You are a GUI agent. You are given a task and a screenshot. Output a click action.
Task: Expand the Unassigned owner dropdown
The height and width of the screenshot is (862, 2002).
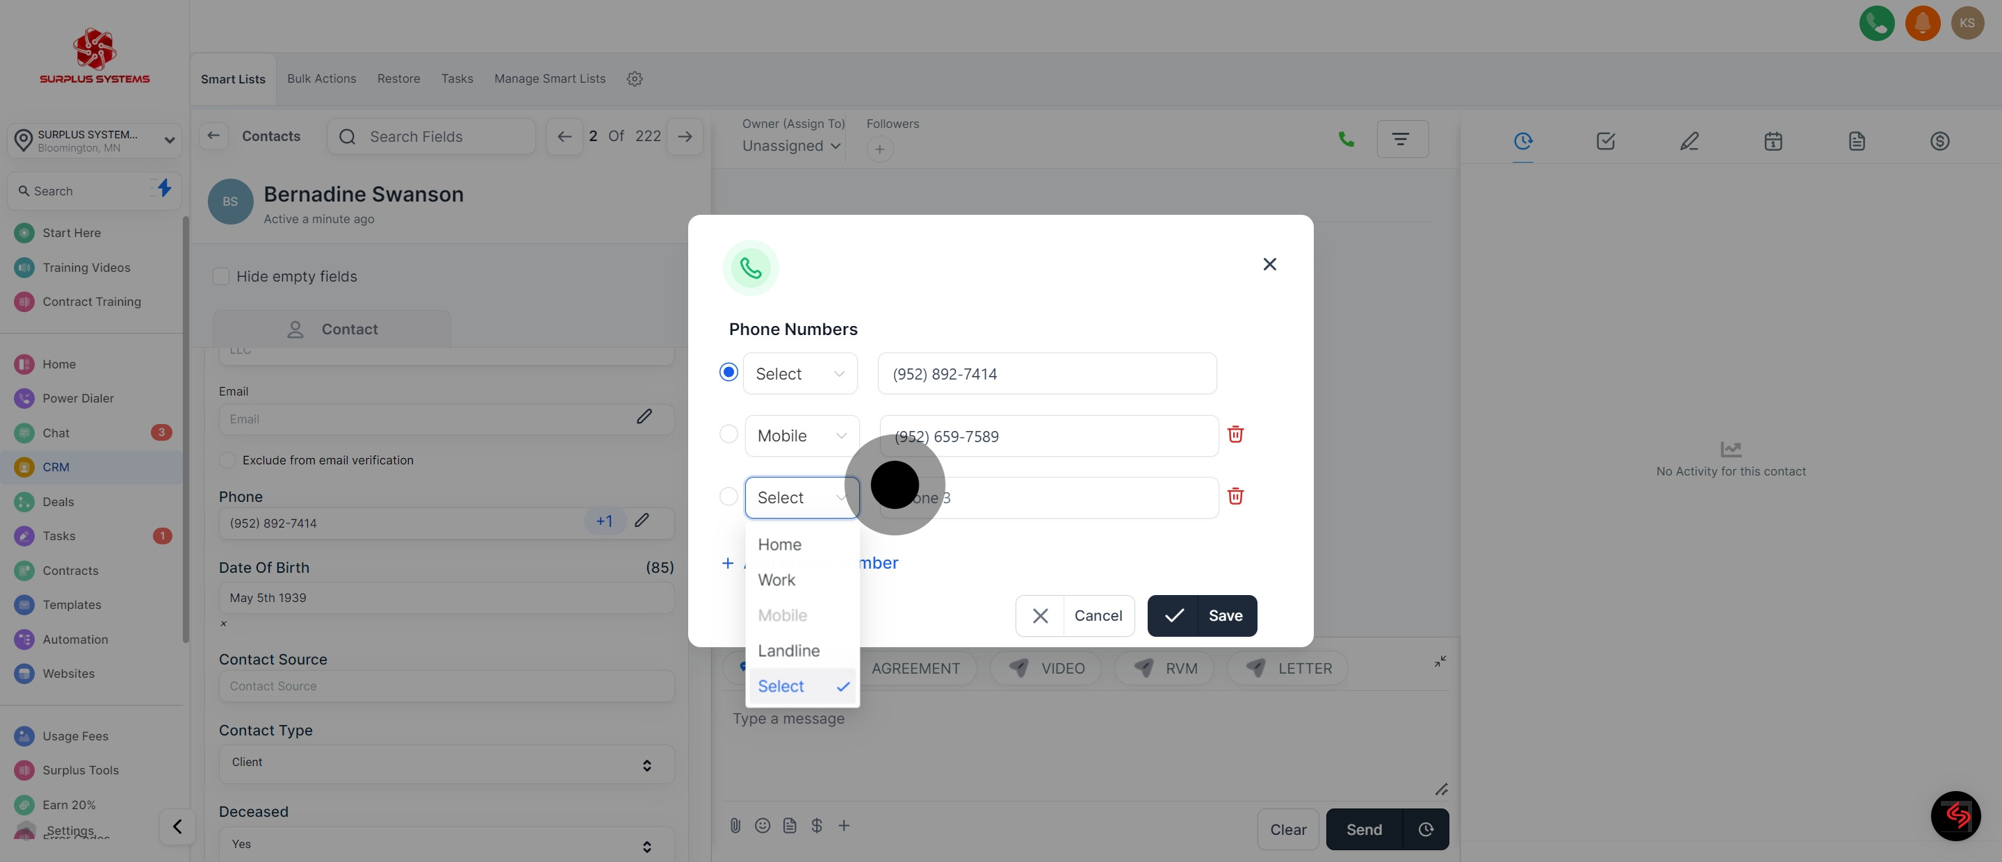click(791, 146)
